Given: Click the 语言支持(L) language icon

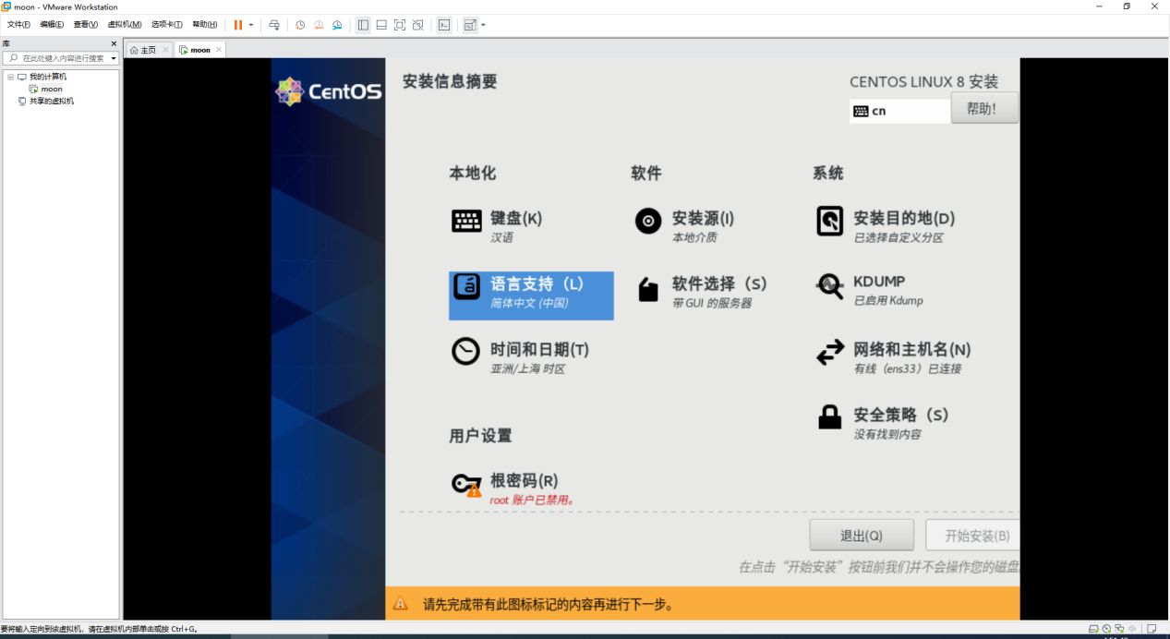Looking at the screenshot, I should [x=466, y=286].
